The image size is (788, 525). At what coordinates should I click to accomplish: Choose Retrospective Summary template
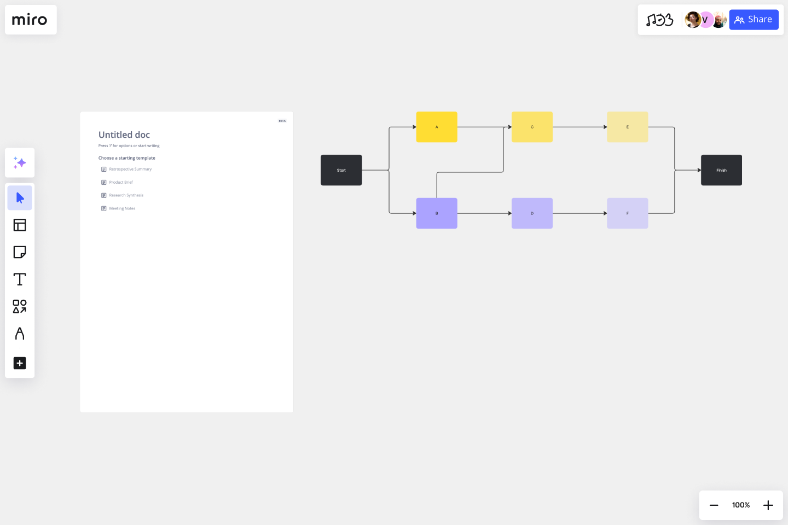pyautogui.click(x=130, y=170)
